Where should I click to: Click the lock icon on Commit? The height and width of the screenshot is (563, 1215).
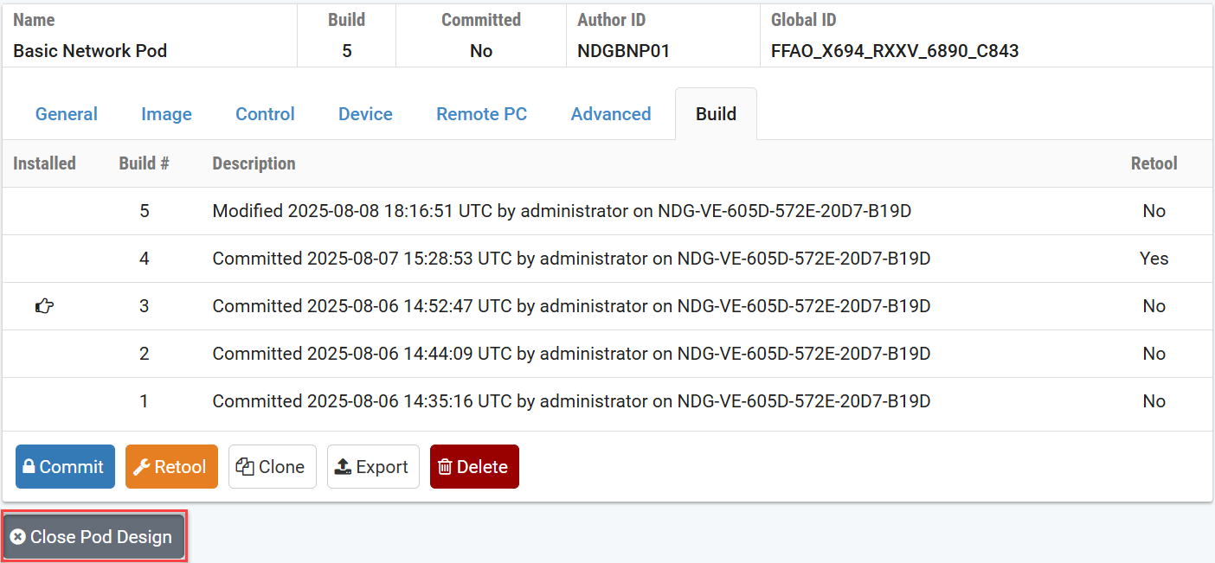pos(29,467)
